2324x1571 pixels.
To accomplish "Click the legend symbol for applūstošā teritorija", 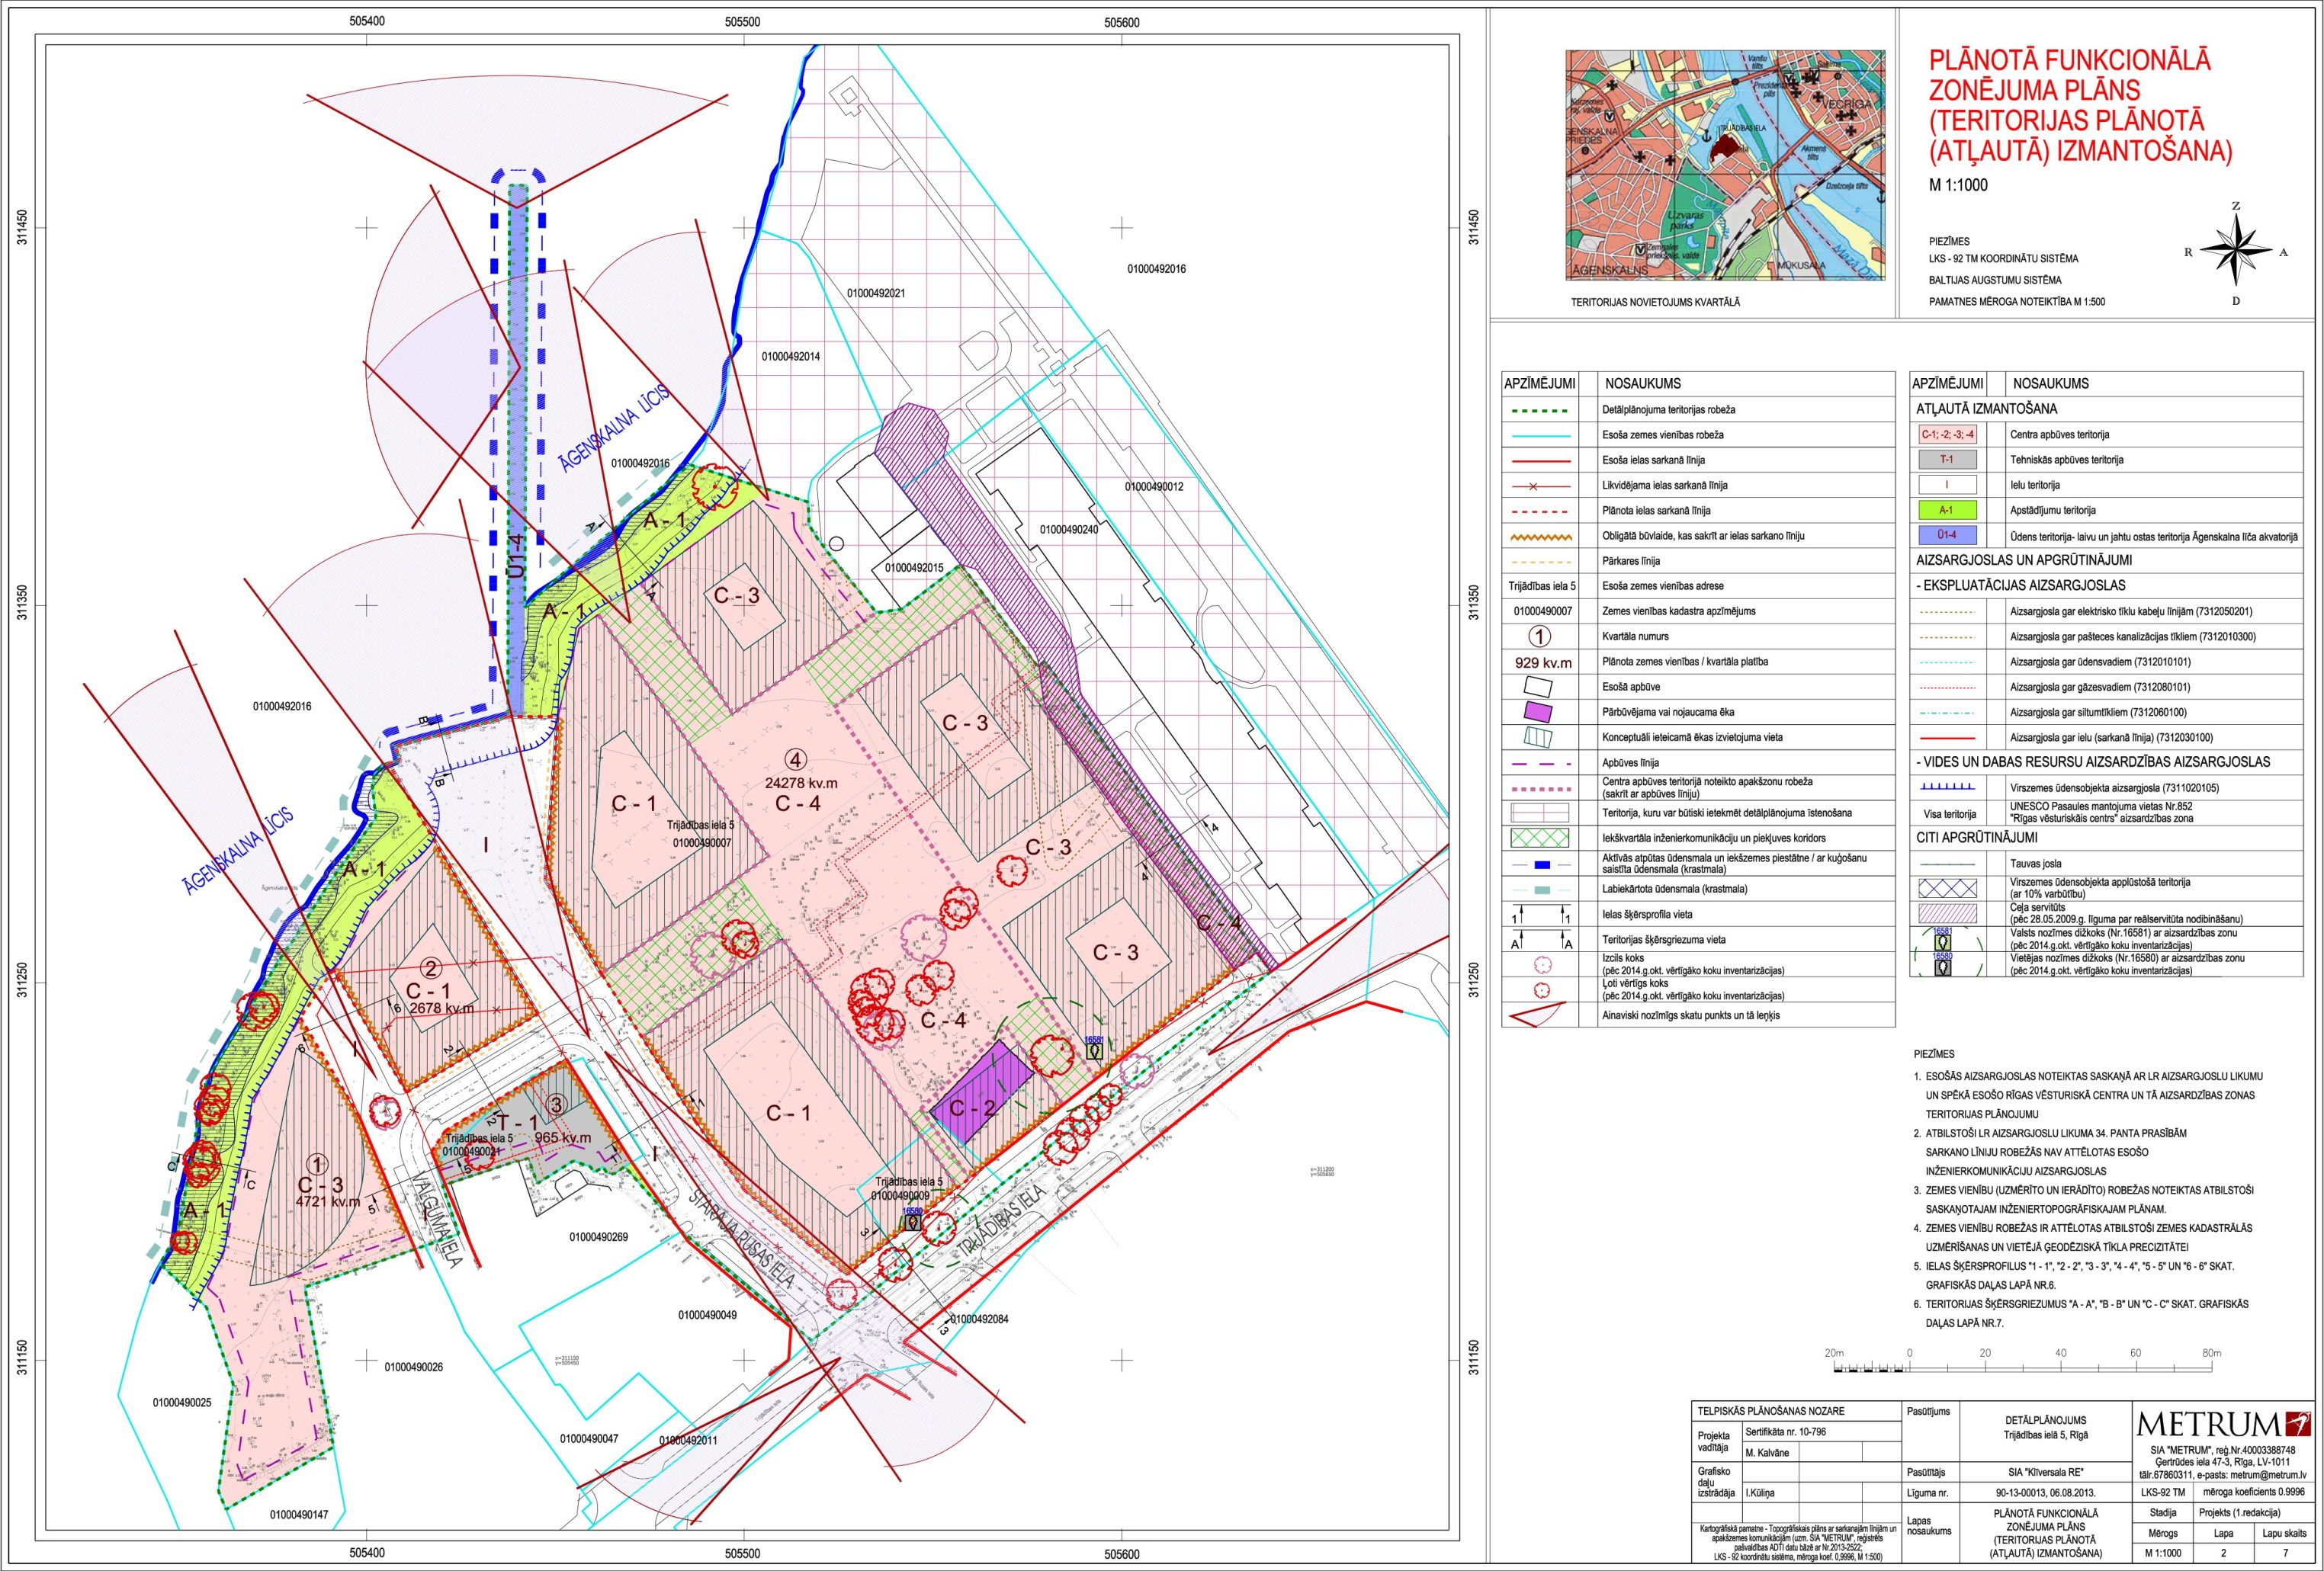I will coord(1947,888).
